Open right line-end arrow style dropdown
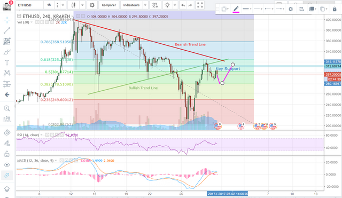Image resolution: width=342 pixels, height=198 pixels. (x=280, y=9)
